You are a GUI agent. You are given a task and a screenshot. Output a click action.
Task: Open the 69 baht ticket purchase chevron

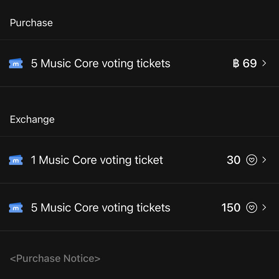click(x=264, y=64)
